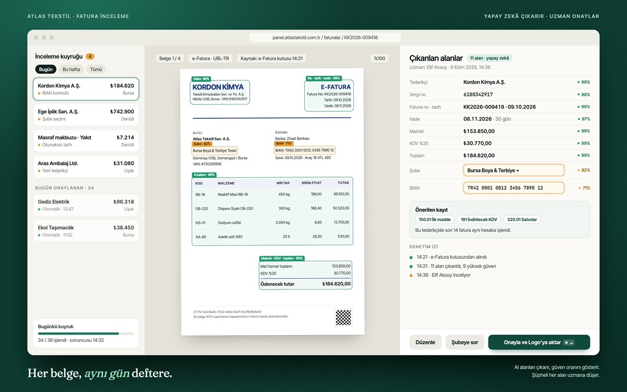Click audit entry 14:36 · Elif Aksoy inceliyor
627x392 pixels.
tap(444, 275)
